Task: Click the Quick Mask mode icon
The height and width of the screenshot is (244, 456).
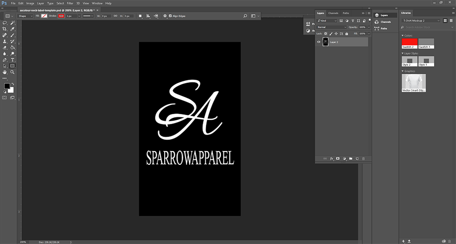Action: pos(5,98)
